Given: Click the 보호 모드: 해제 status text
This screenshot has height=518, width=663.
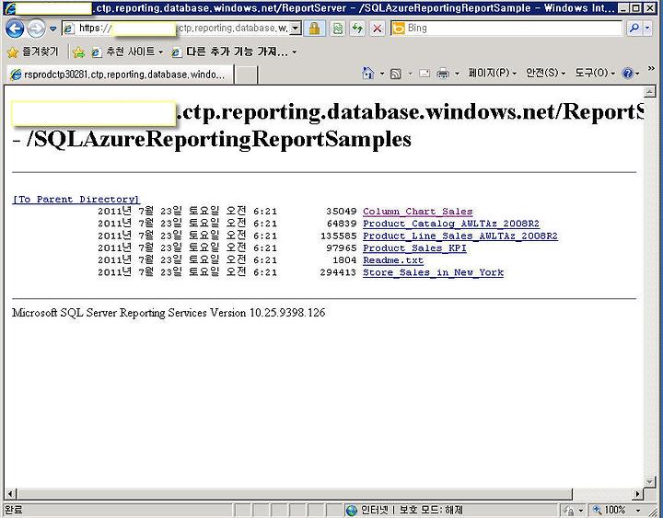Looking at the screenshot, I should point(431,511).
